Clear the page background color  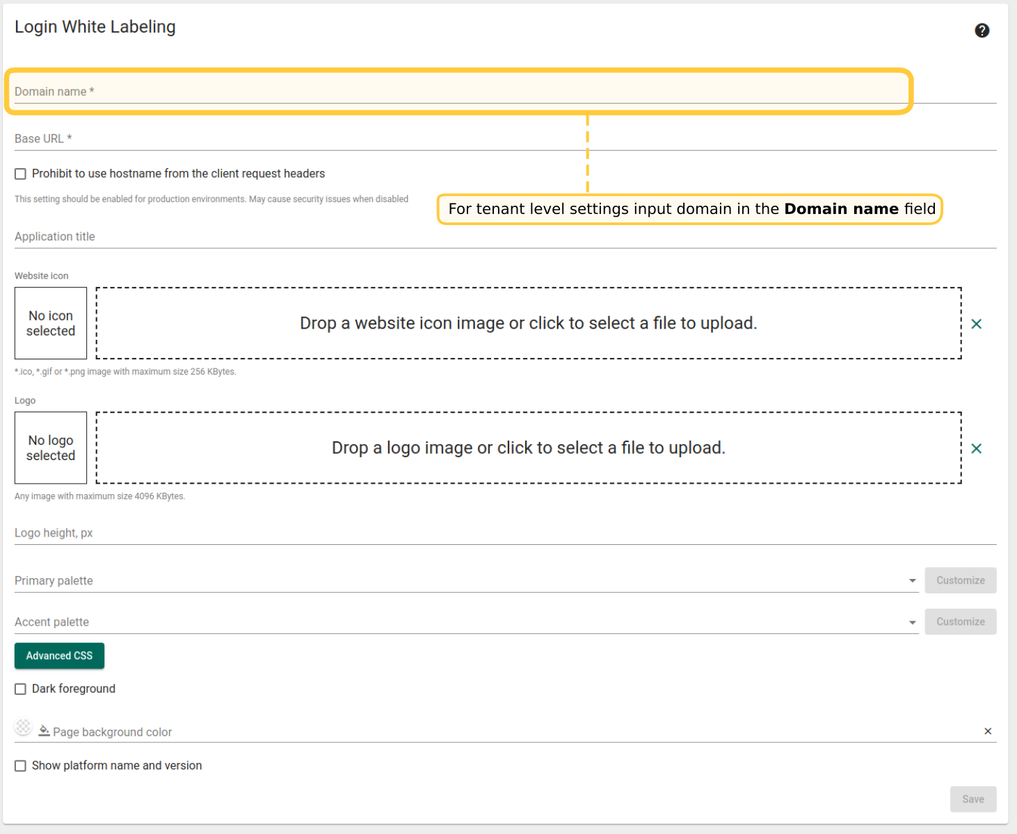pos(988,731)
